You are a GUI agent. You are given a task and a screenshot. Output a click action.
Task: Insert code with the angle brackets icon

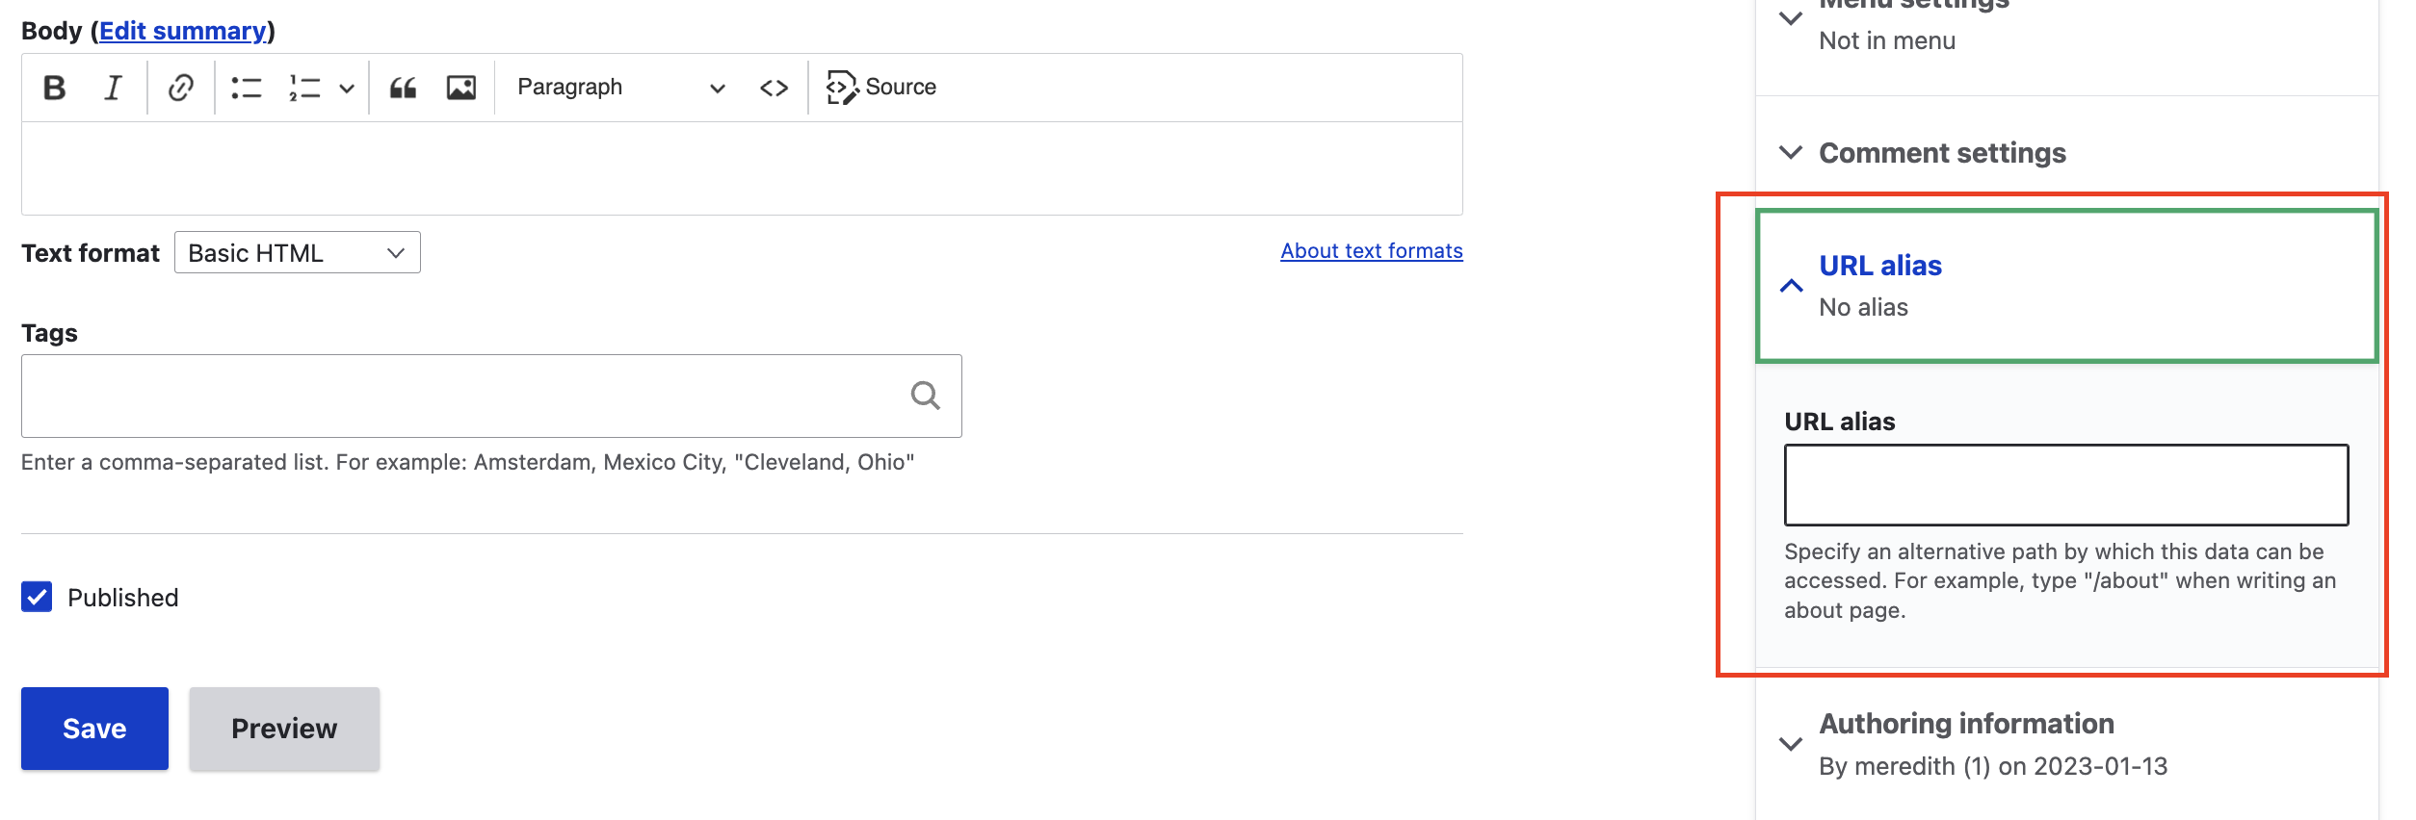774,88
